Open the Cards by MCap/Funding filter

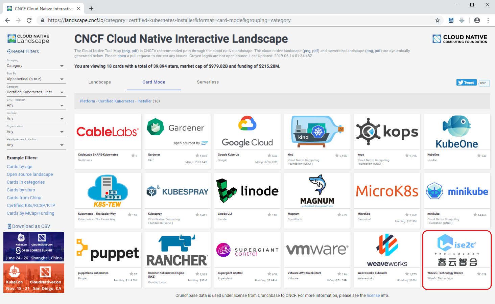30,213
